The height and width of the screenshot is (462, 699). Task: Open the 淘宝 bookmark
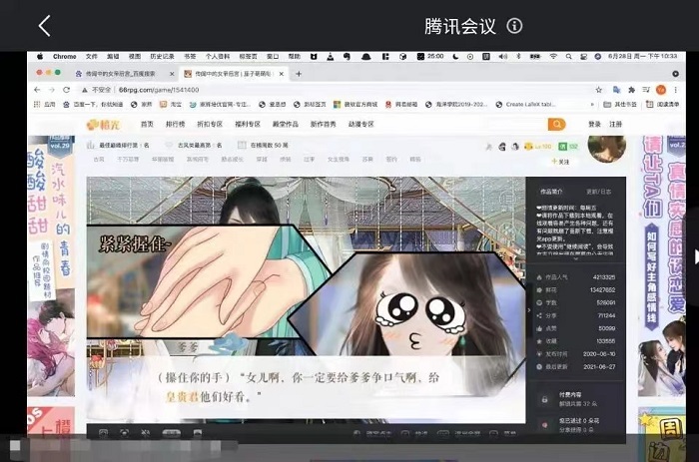pyautogui.click(x=171, y=104)
